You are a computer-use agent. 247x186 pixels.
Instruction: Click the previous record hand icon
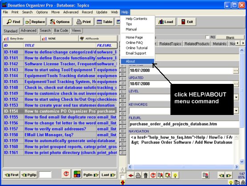[x=221, y=175]
